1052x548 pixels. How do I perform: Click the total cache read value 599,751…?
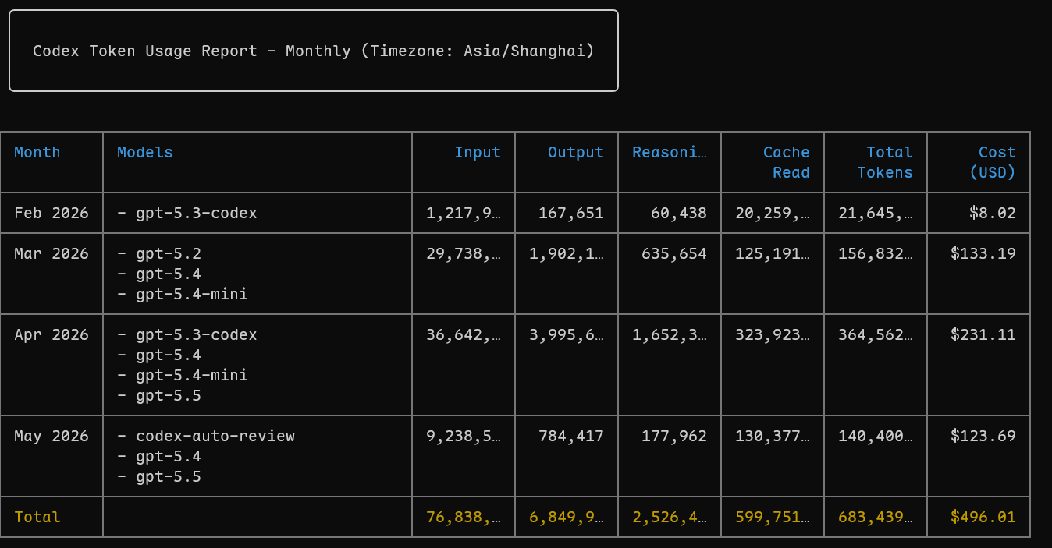coord(773,517)
